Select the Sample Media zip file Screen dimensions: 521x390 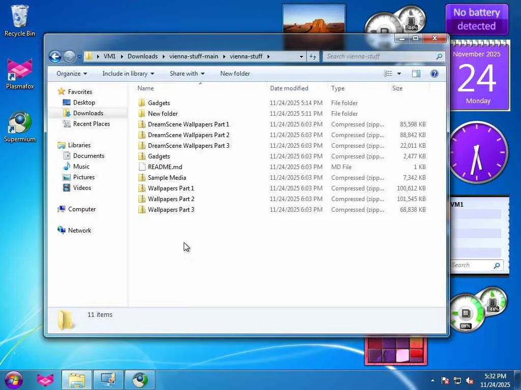pos(167,178)
